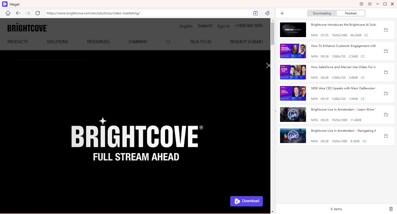This screenshot has height=214, width=397.
Task: Switch to the Finished tab
Action: click(x=351, y=13)
